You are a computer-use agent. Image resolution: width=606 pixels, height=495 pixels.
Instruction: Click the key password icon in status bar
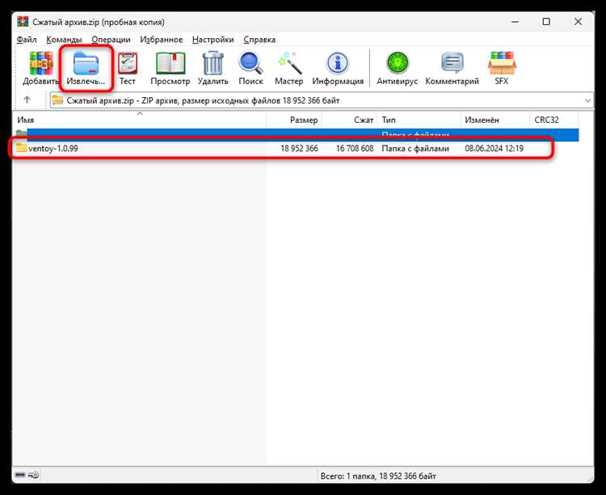pyautogui.click(x=34, y=475)
